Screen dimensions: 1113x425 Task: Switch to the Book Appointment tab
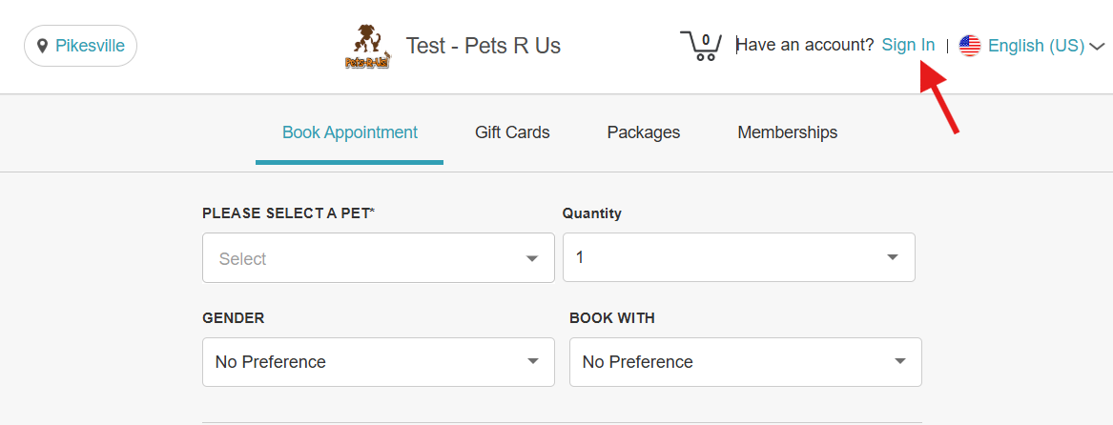350,132
